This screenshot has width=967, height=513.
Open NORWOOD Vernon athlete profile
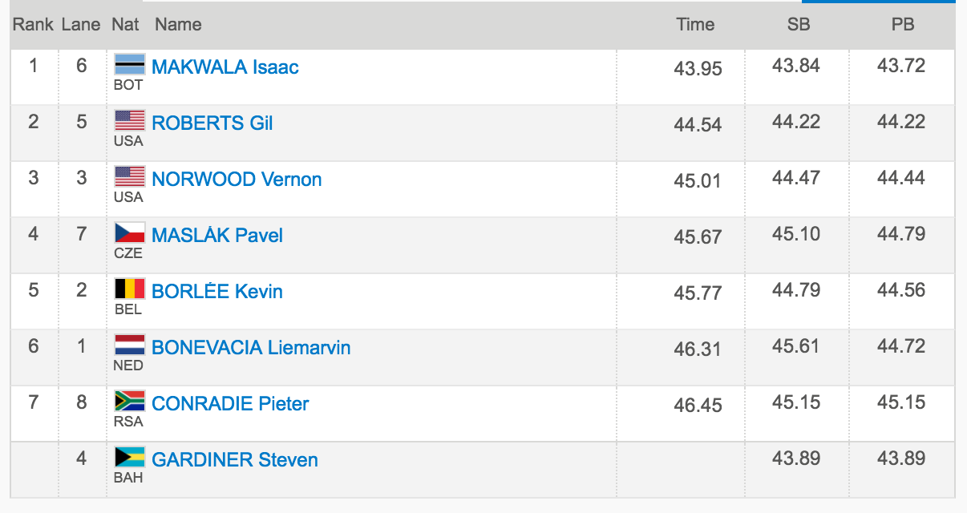(237, 180)
